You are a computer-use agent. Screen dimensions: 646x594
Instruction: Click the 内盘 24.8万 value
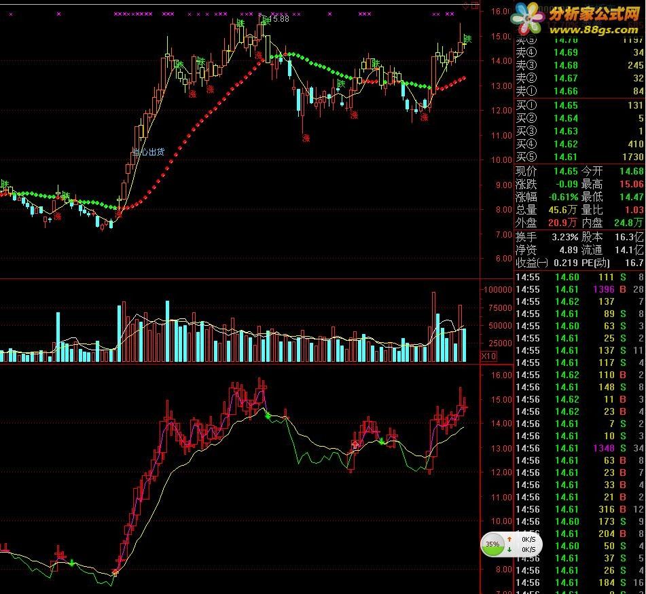pos(629,223)
